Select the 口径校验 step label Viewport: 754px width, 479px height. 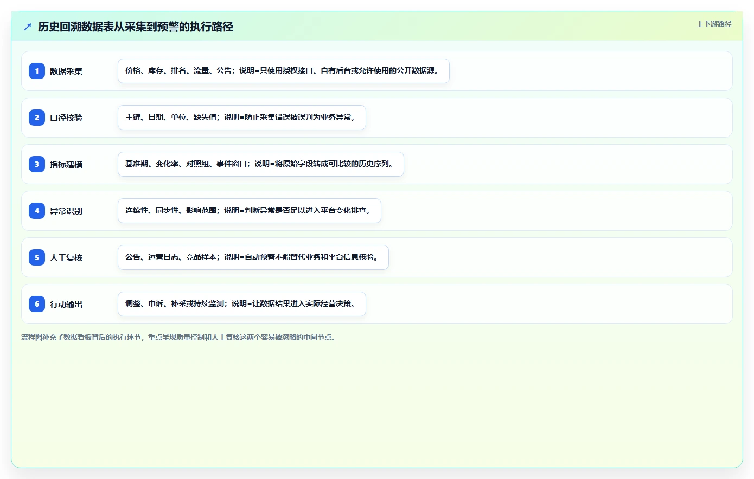pos(66,118)
